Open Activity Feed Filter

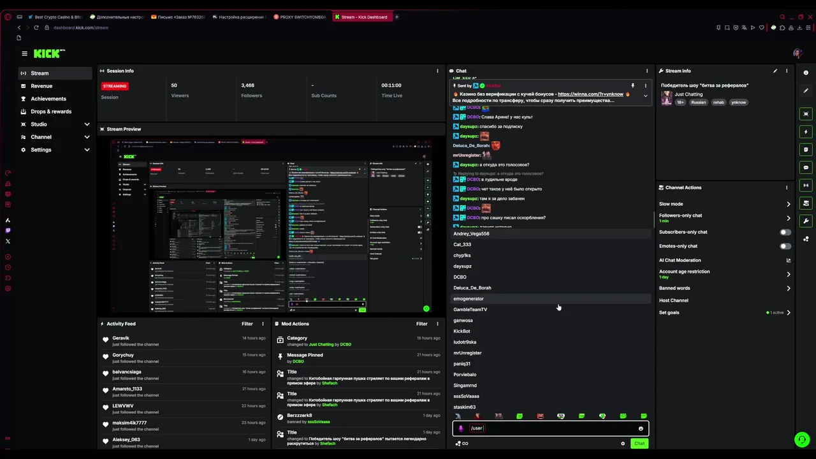click(x=247, y=324)
